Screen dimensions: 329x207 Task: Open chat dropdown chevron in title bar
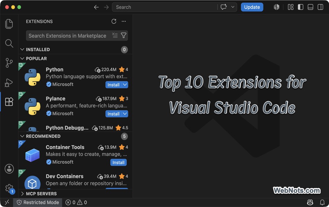(x=233, y=7)
